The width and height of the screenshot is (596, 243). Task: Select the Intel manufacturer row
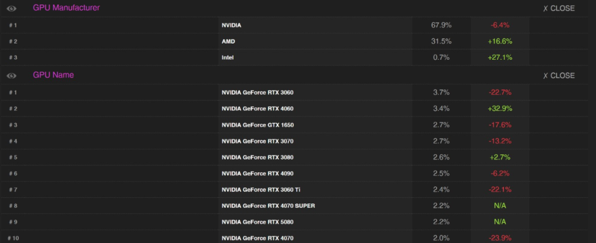(229, 58)
